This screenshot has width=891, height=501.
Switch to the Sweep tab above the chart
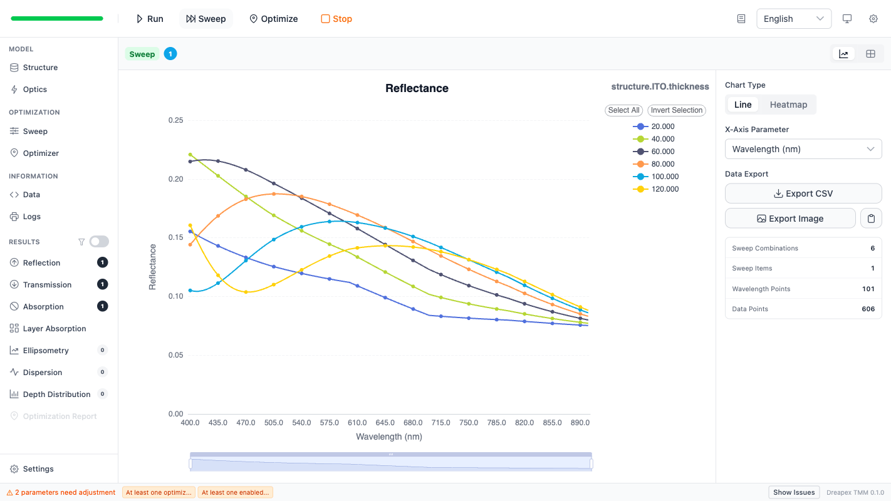142,54
